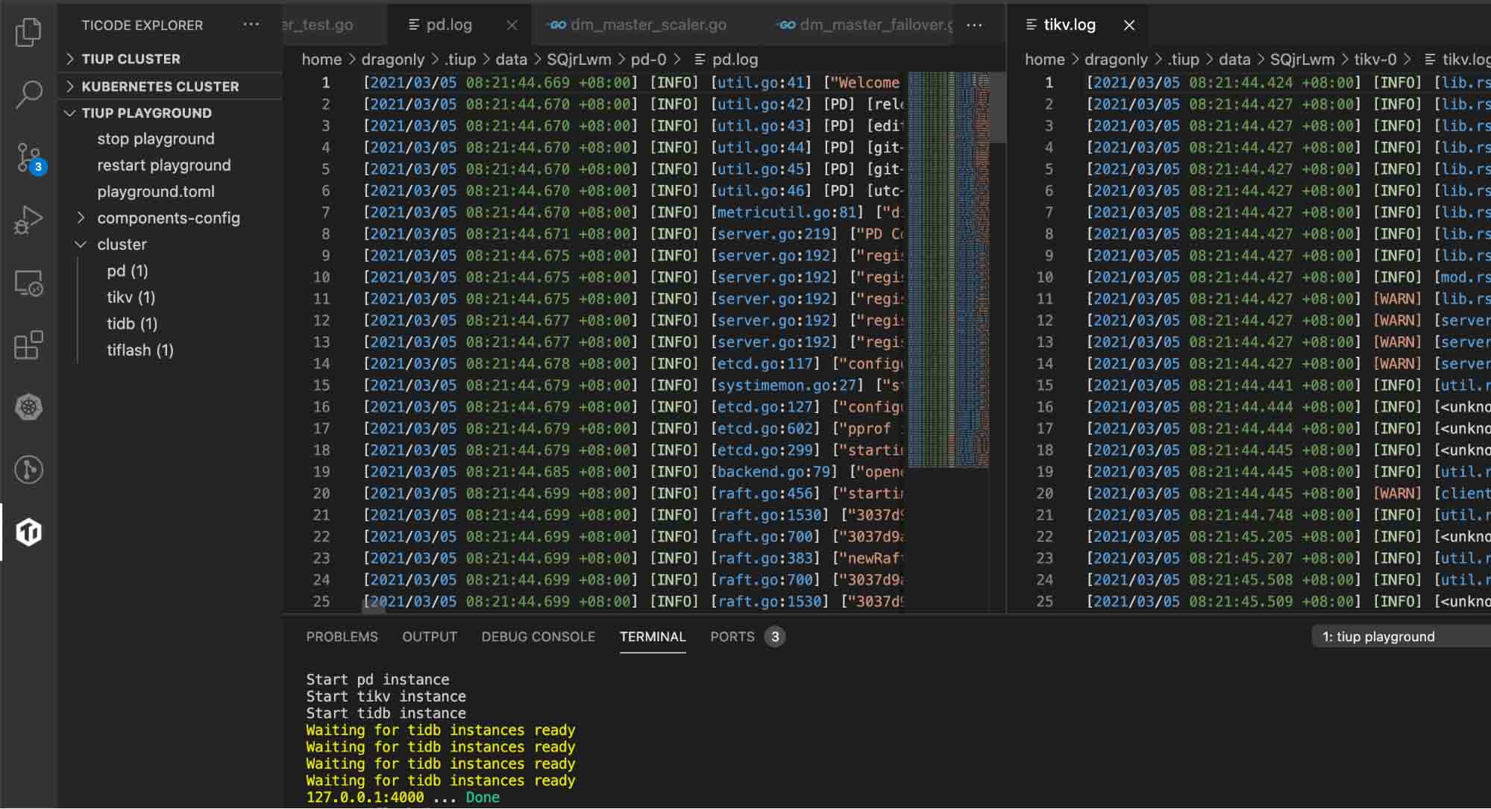Select tikv (1) tree item

coord(131,297)
